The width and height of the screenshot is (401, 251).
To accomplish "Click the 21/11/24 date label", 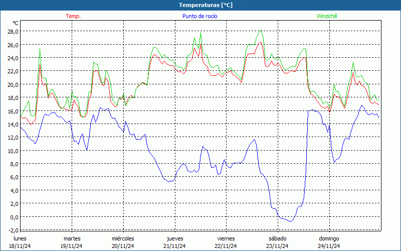I will [x=174, y=246].
